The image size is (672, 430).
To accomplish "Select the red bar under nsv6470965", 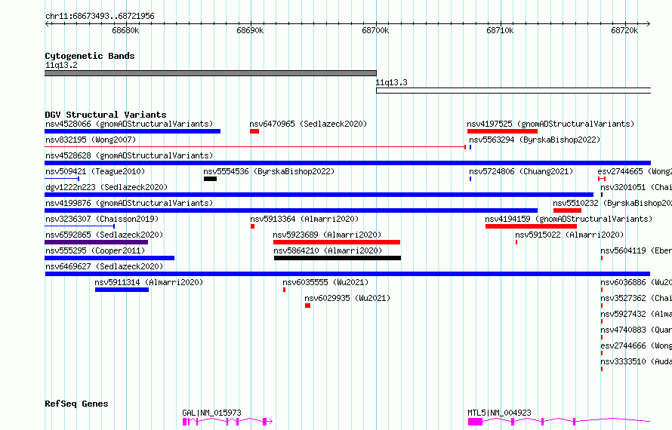I will (254, 131).
